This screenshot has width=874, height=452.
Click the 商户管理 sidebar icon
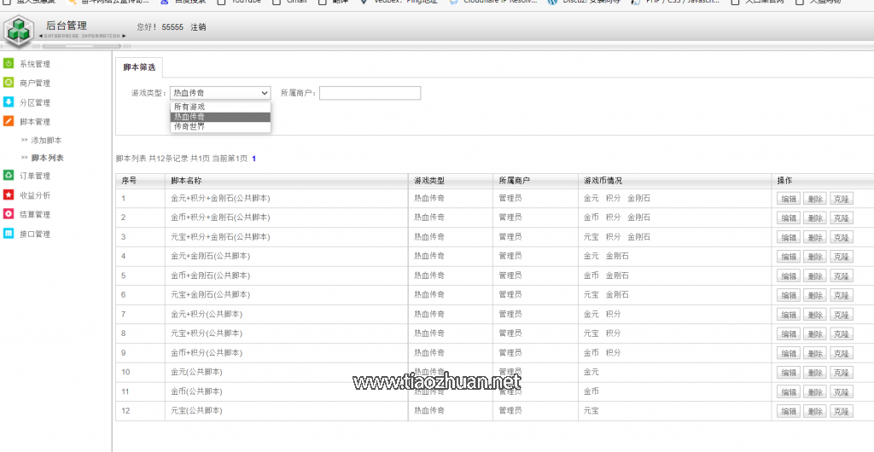(9, 83)
